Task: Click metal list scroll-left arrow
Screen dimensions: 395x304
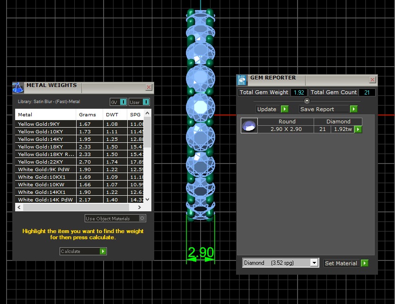Action: 19,207
